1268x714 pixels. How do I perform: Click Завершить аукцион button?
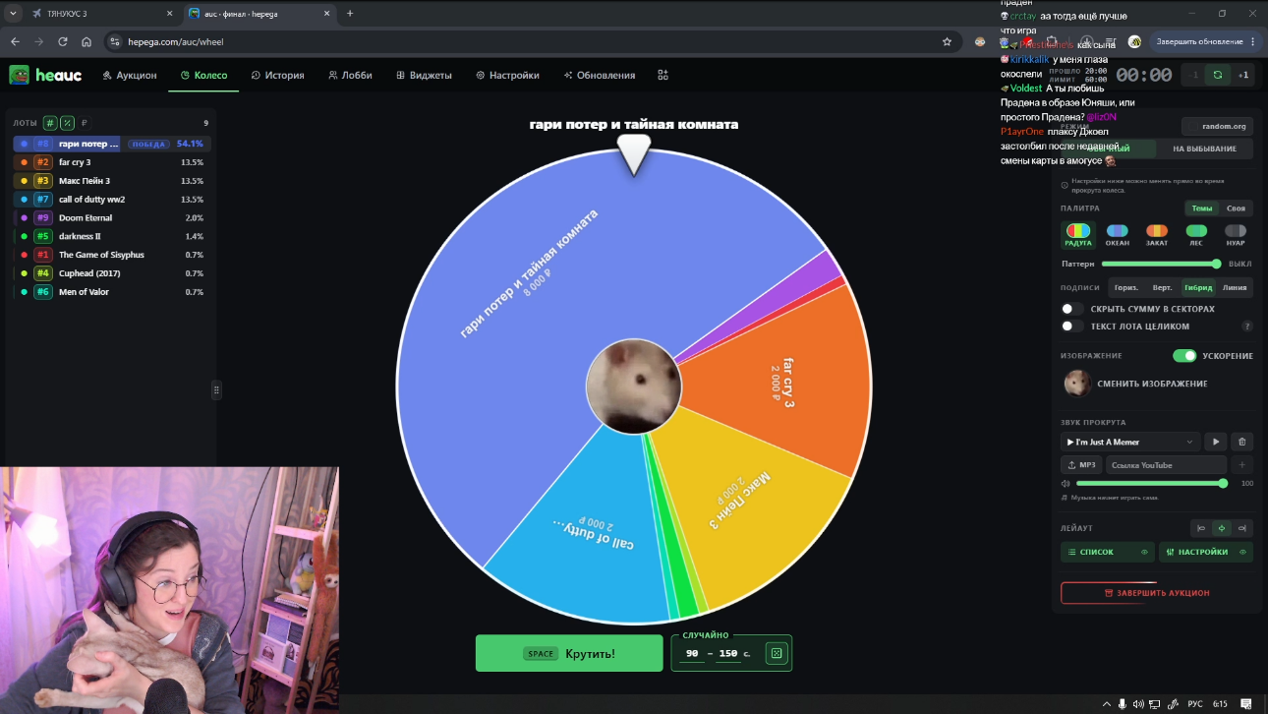point(1157,593)
